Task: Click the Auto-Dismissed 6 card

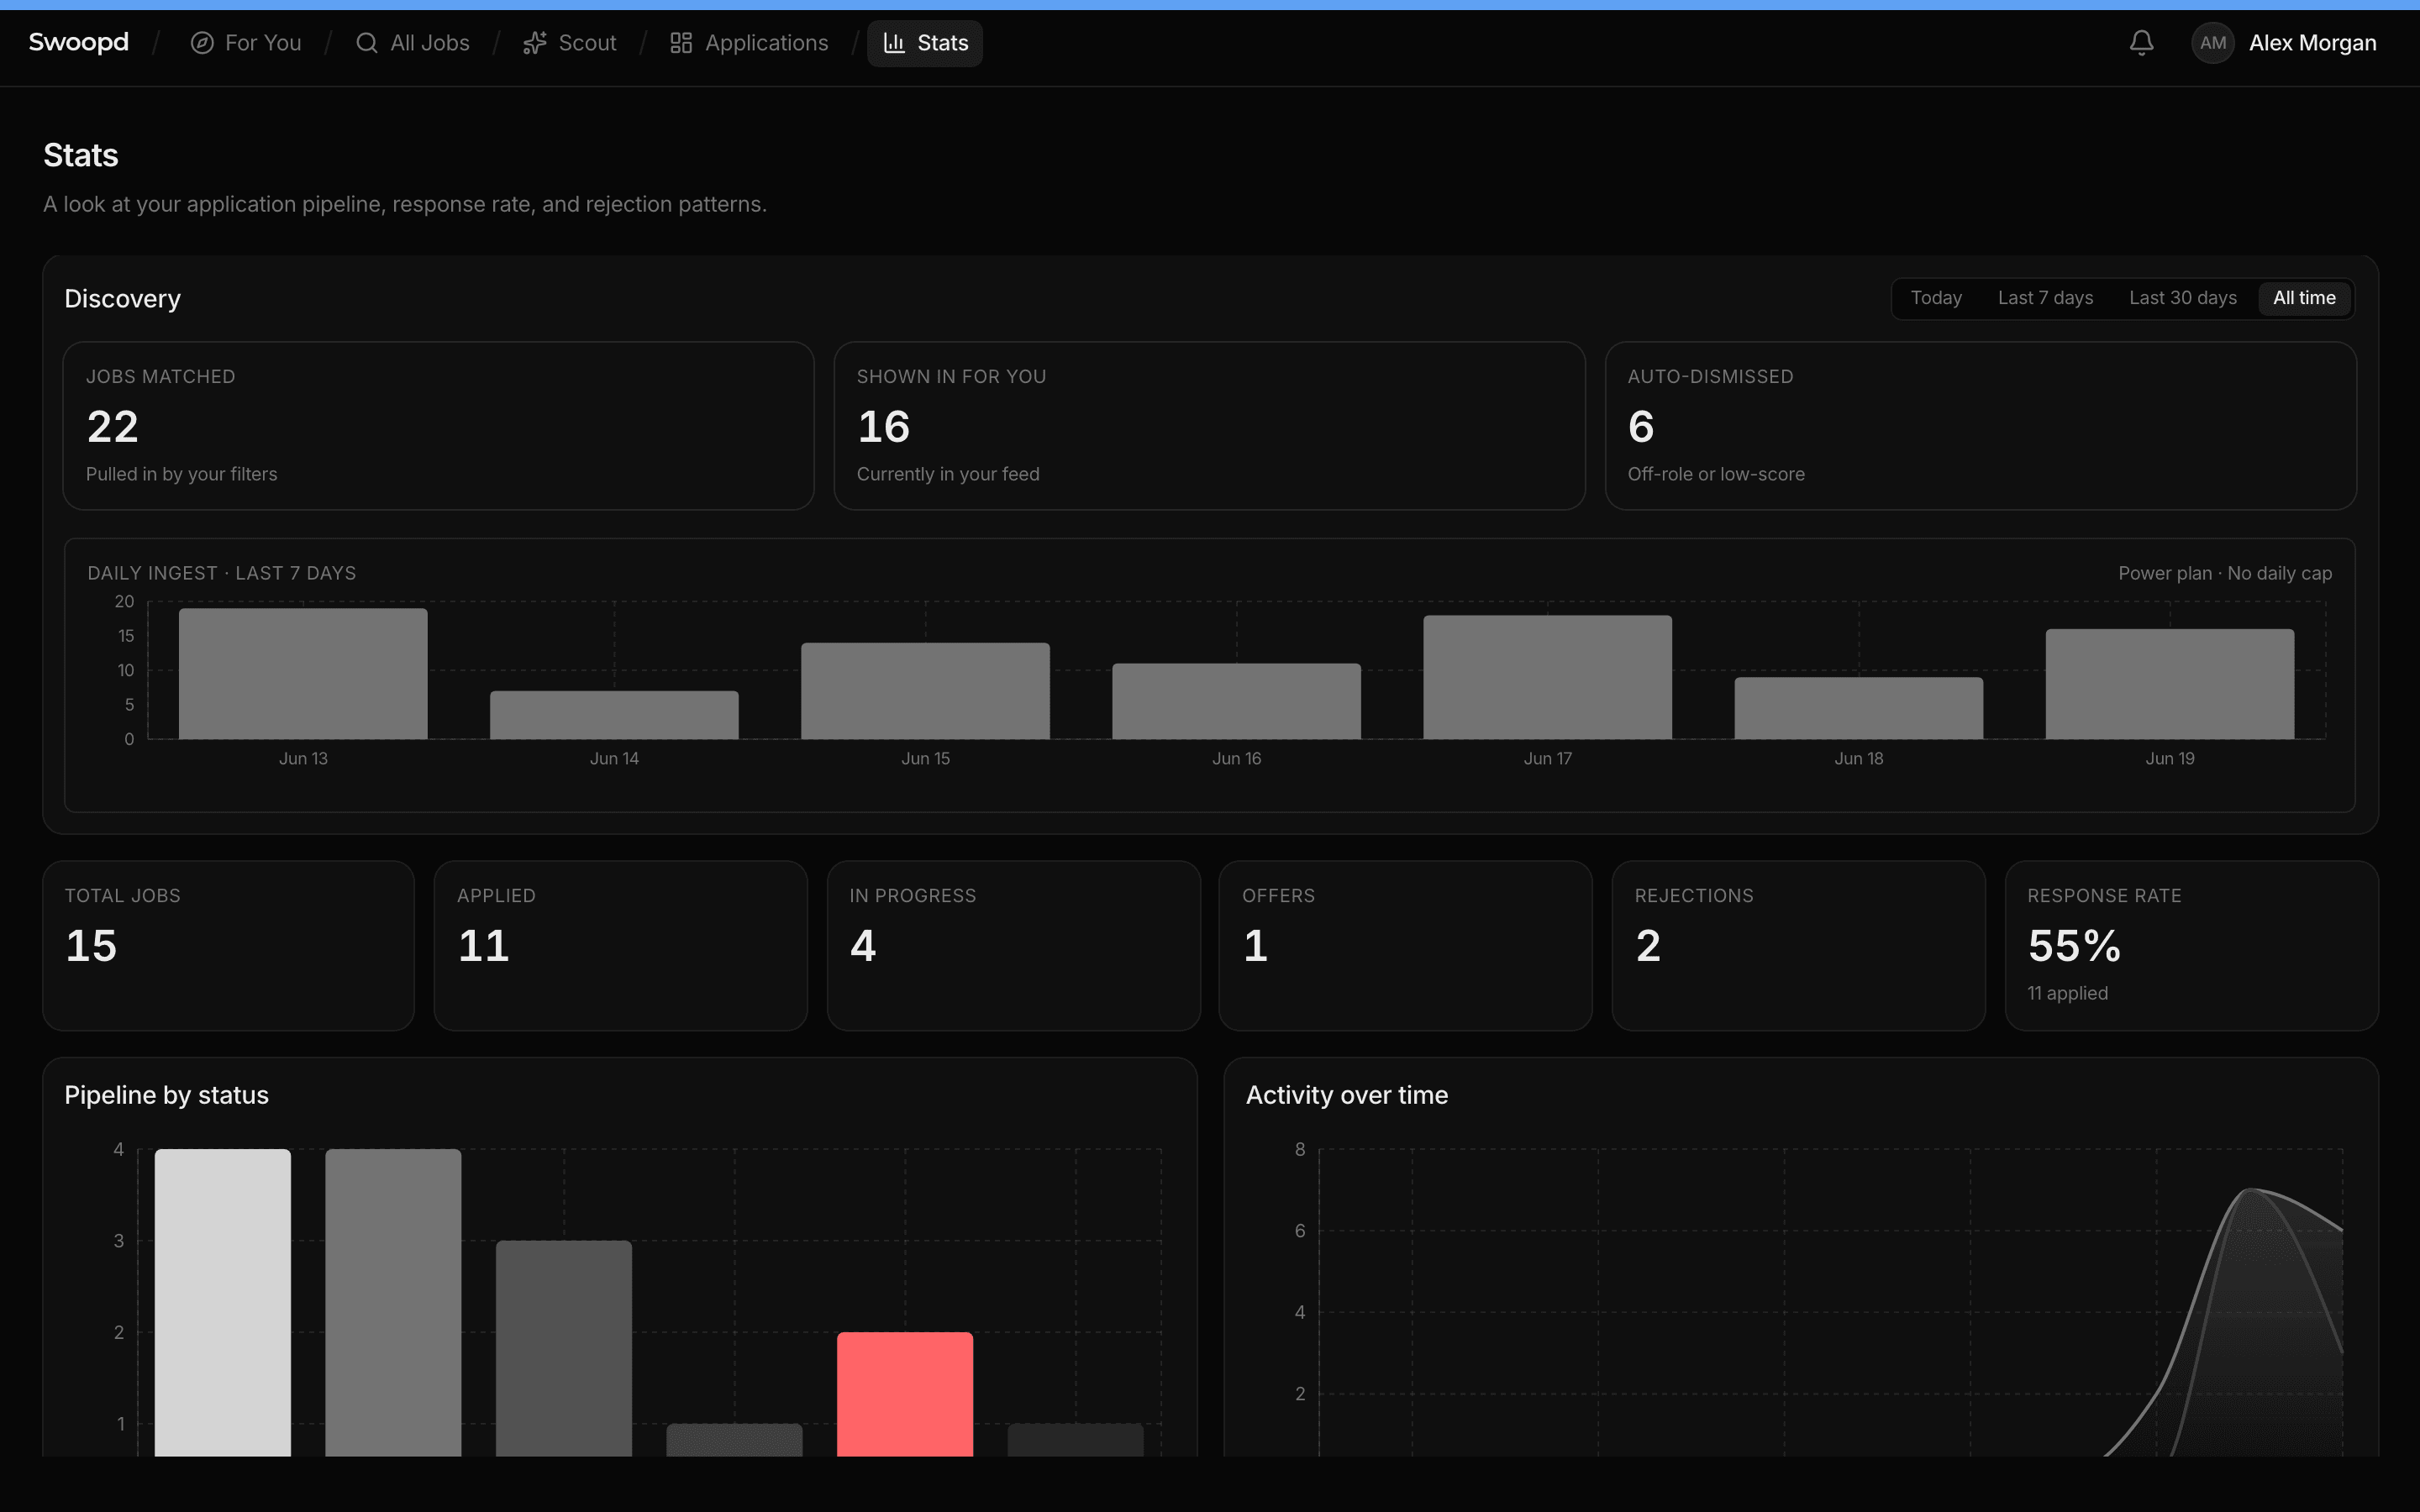Action: 1980,426
